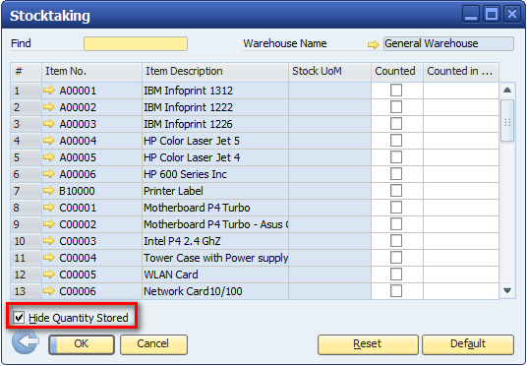Click scrollbar down arrow in item table
527x366 pixels.
click(507, 290)
